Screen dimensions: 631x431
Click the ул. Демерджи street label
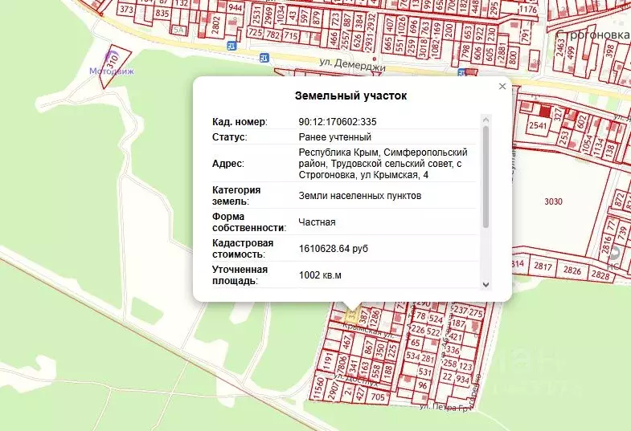coord(353,65)
